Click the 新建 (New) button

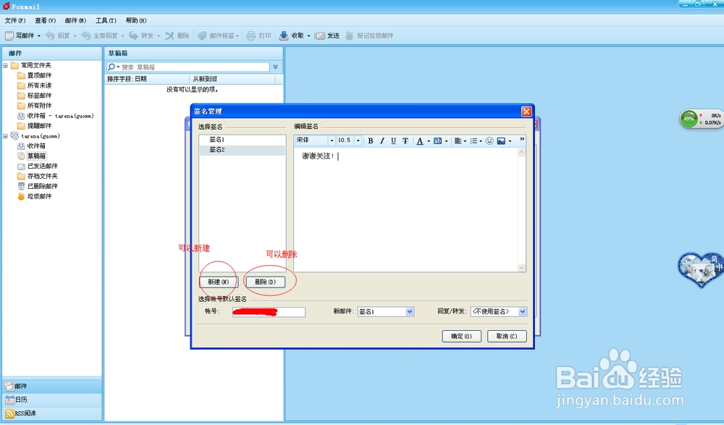point(218,282)
